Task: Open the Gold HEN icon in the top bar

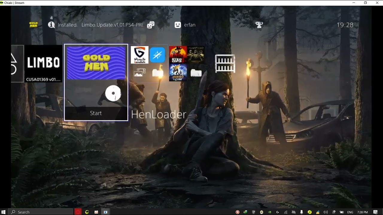Action: coord(34,24)
